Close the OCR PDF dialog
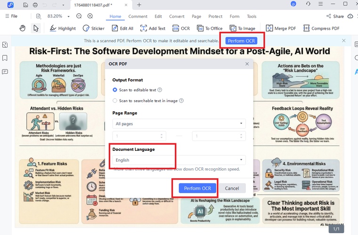This screenshot has width=358, height=235. click(247, 64)
